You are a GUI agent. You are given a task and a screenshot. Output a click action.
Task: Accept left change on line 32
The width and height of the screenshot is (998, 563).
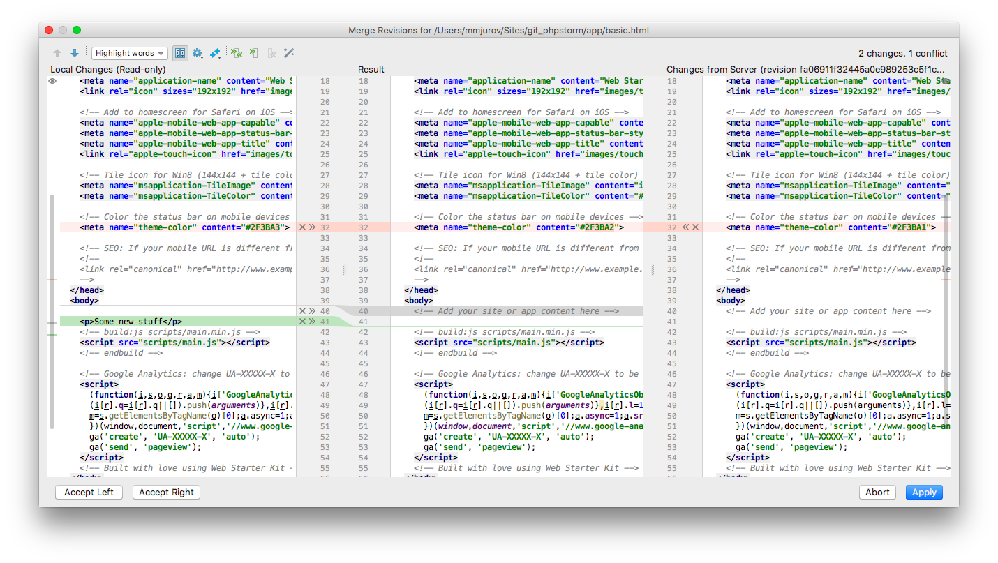pyautogui.click(x=312, y=227)
